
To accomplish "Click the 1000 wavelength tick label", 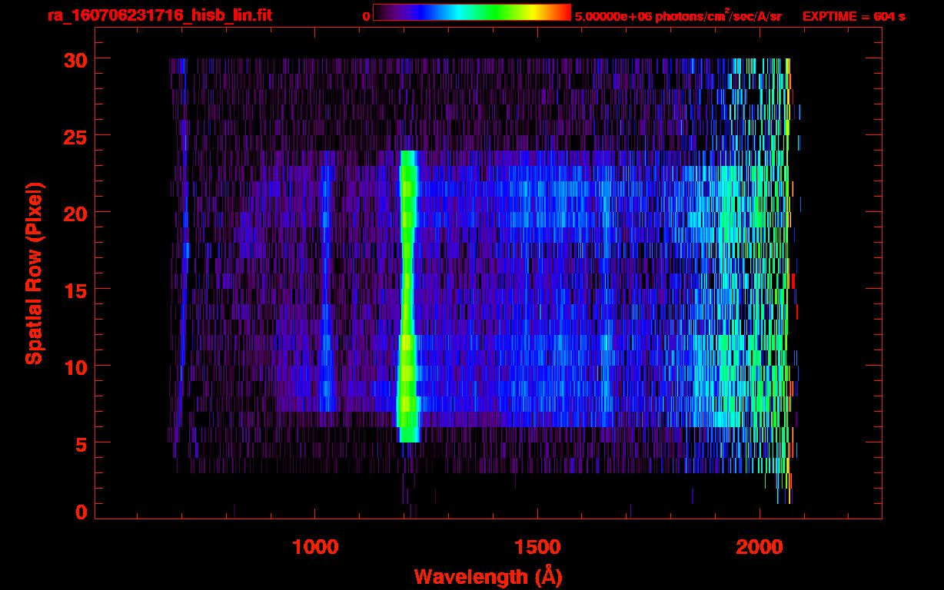I will tap(315, 546).
